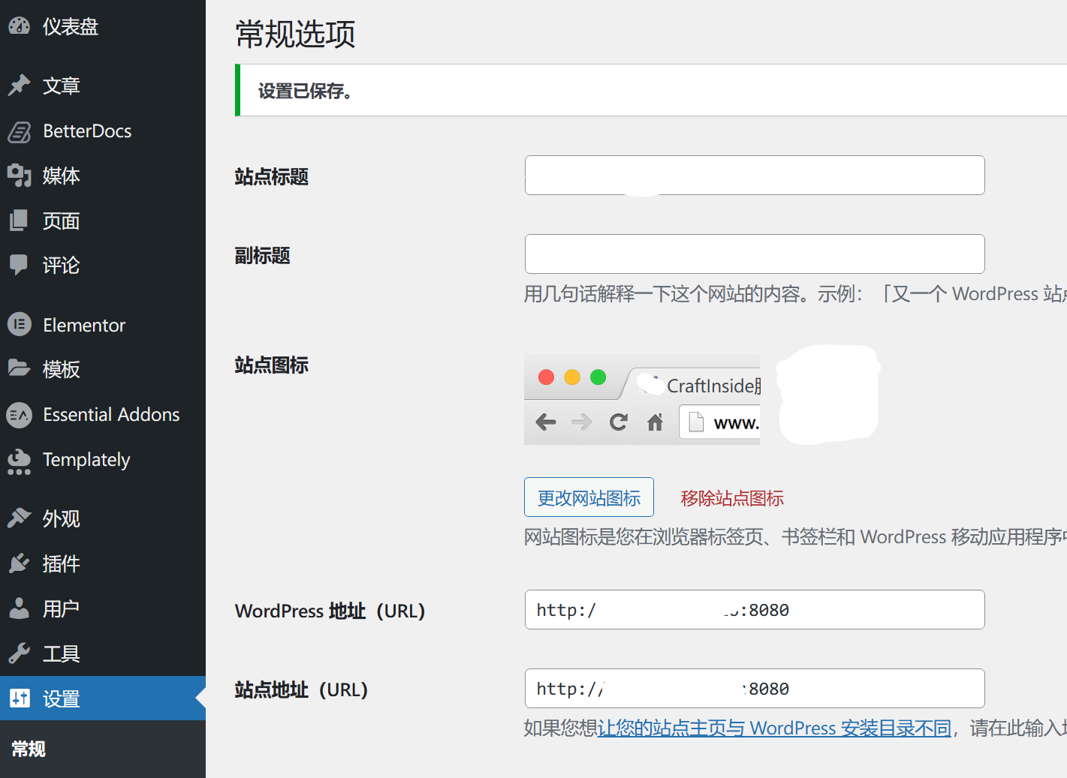Screen dimensions: 1067x778
Task: Open the 模板 folder icon
Action: click(20, 368)
